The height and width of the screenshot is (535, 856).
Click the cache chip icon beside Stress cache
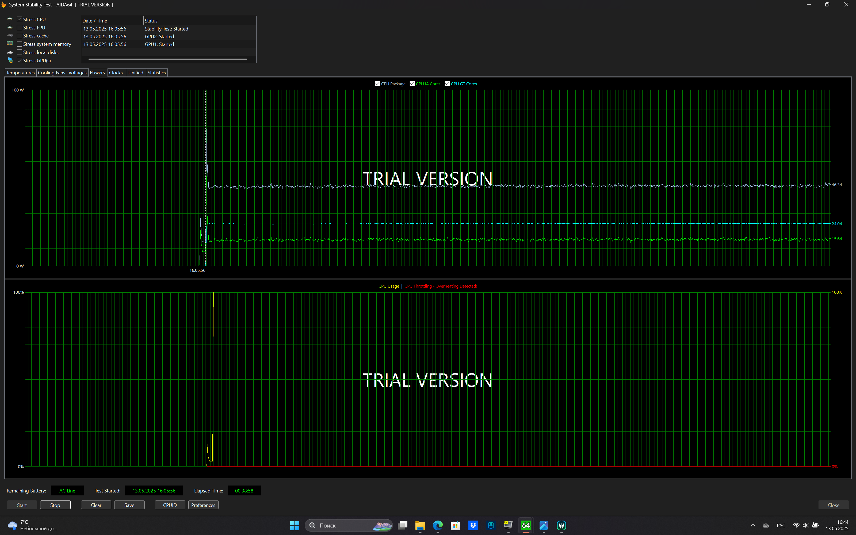(10, 35)
